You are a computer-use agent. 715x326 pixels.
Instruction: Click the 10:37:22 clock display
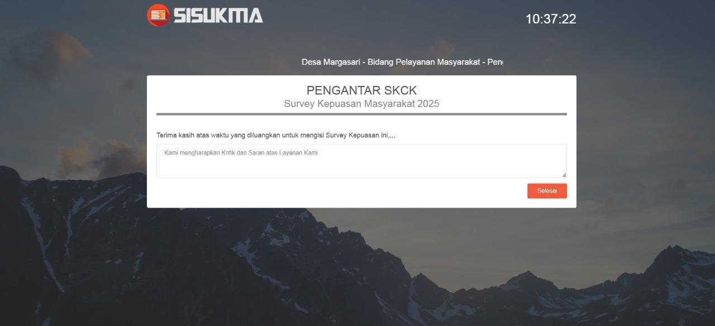point(550,19)
